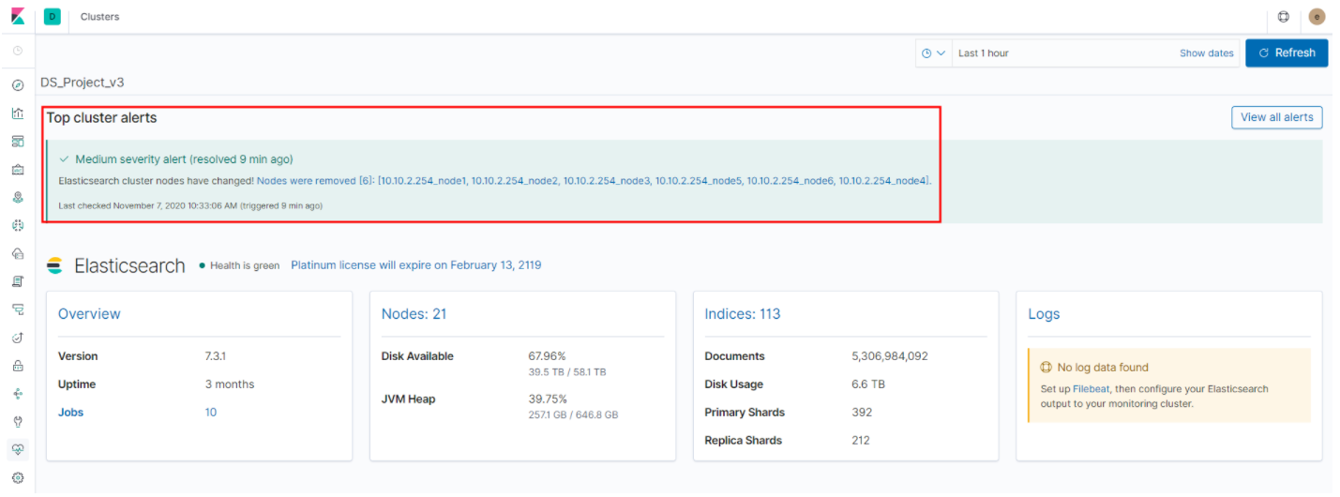This screenshot has width=1340, height=497.
Task: Click Last checked November 7, 2020 timestamp
Action: coord(190,205)
